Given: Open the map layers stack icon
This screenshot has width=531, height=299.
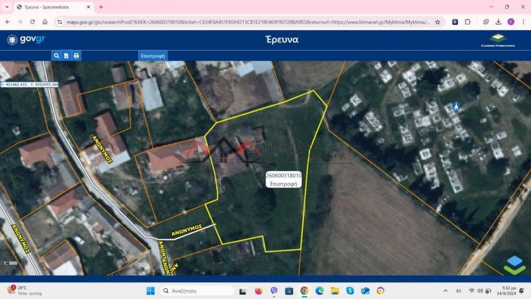Looking at the screenshot, I should click(514, 264).
